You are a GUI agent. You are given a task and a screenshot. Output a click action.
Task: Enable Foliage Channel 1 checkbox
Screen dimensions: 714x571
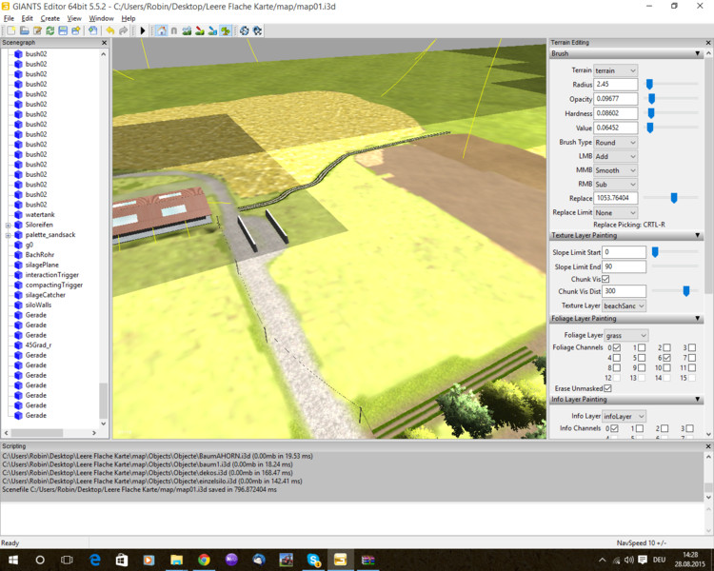pyautogui.click(x=642, y=347)
